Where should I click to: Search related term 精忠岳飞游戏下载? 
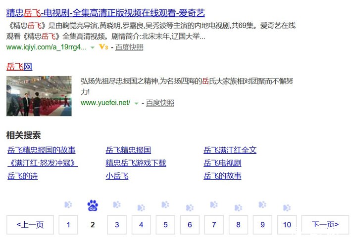(136, 163)
